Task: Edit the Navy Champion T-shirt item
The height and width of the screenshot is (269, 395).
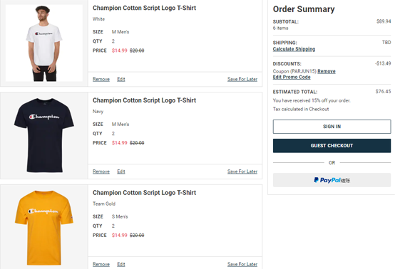Action: point(121,172)
